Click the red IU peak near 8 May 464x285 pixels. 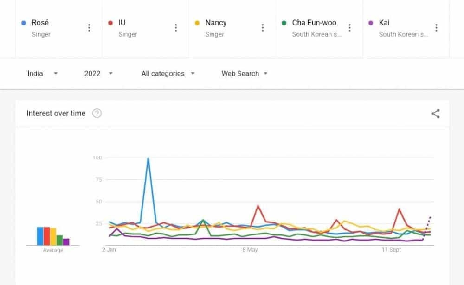[x=258, y=206]
